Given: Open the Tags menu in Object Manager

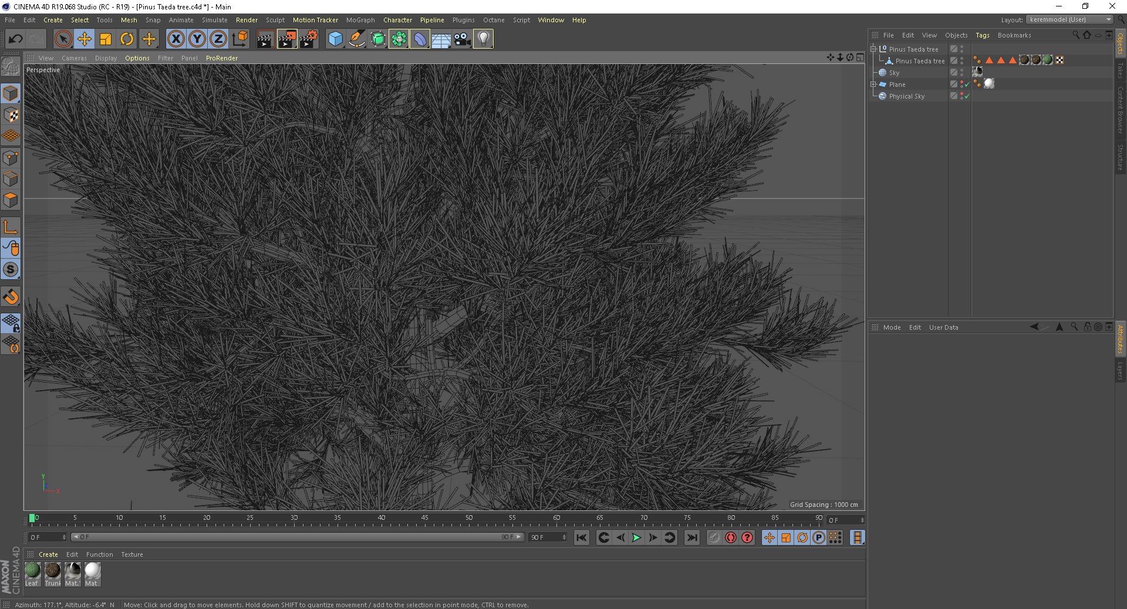Looking at the screenshot, I should coord(983,35).
